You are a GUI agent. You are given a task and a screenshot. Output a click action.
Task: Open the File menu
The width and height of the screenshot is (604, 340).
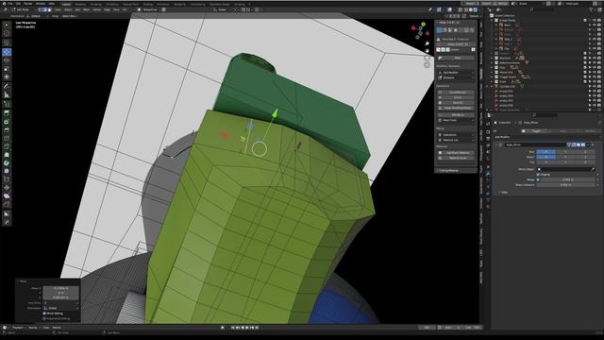point(10,4)
